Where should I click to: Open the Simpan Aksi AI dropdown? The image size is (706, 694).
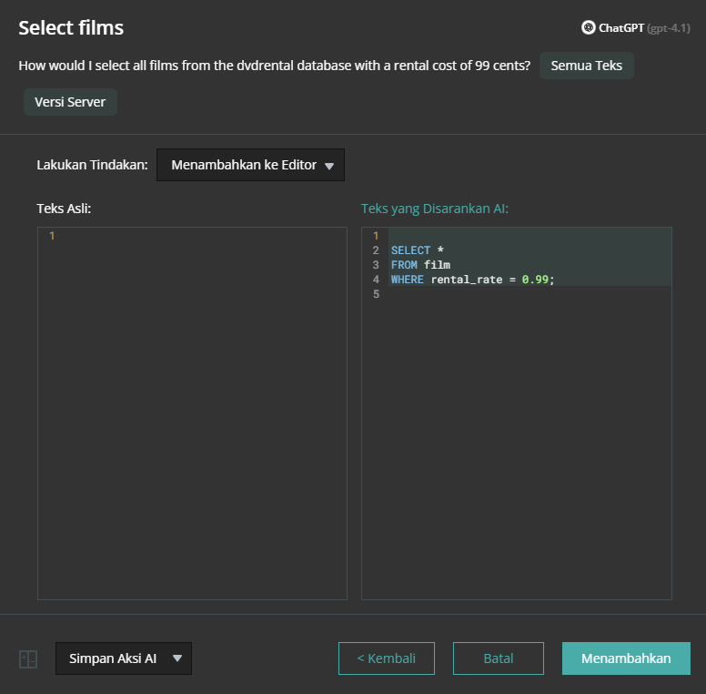[x=124, y=658]
